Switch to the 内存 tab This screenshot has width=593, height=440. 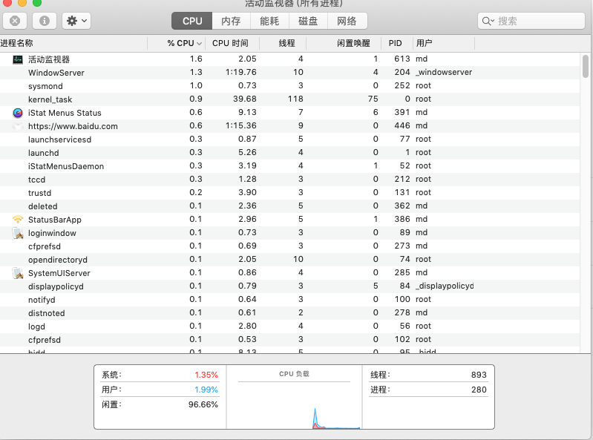[231, 21]
